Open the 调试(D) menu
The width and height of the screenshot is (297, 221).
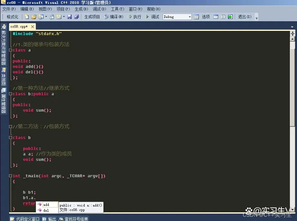[x=99, y=9]
